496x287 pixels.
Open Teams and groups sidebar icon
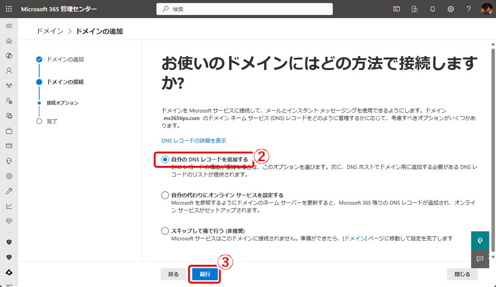pos(9,86)
